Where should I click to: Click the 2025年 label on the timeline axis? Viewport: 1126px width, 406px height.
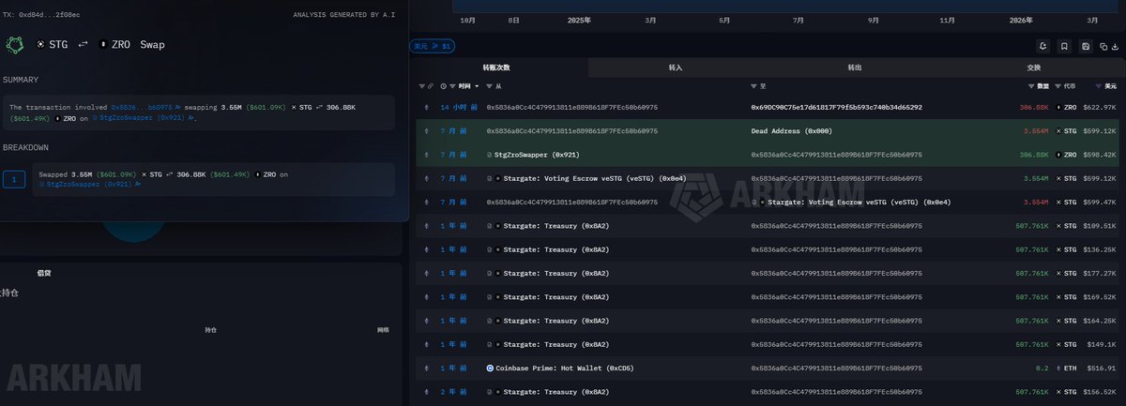[x=579, y=20]
